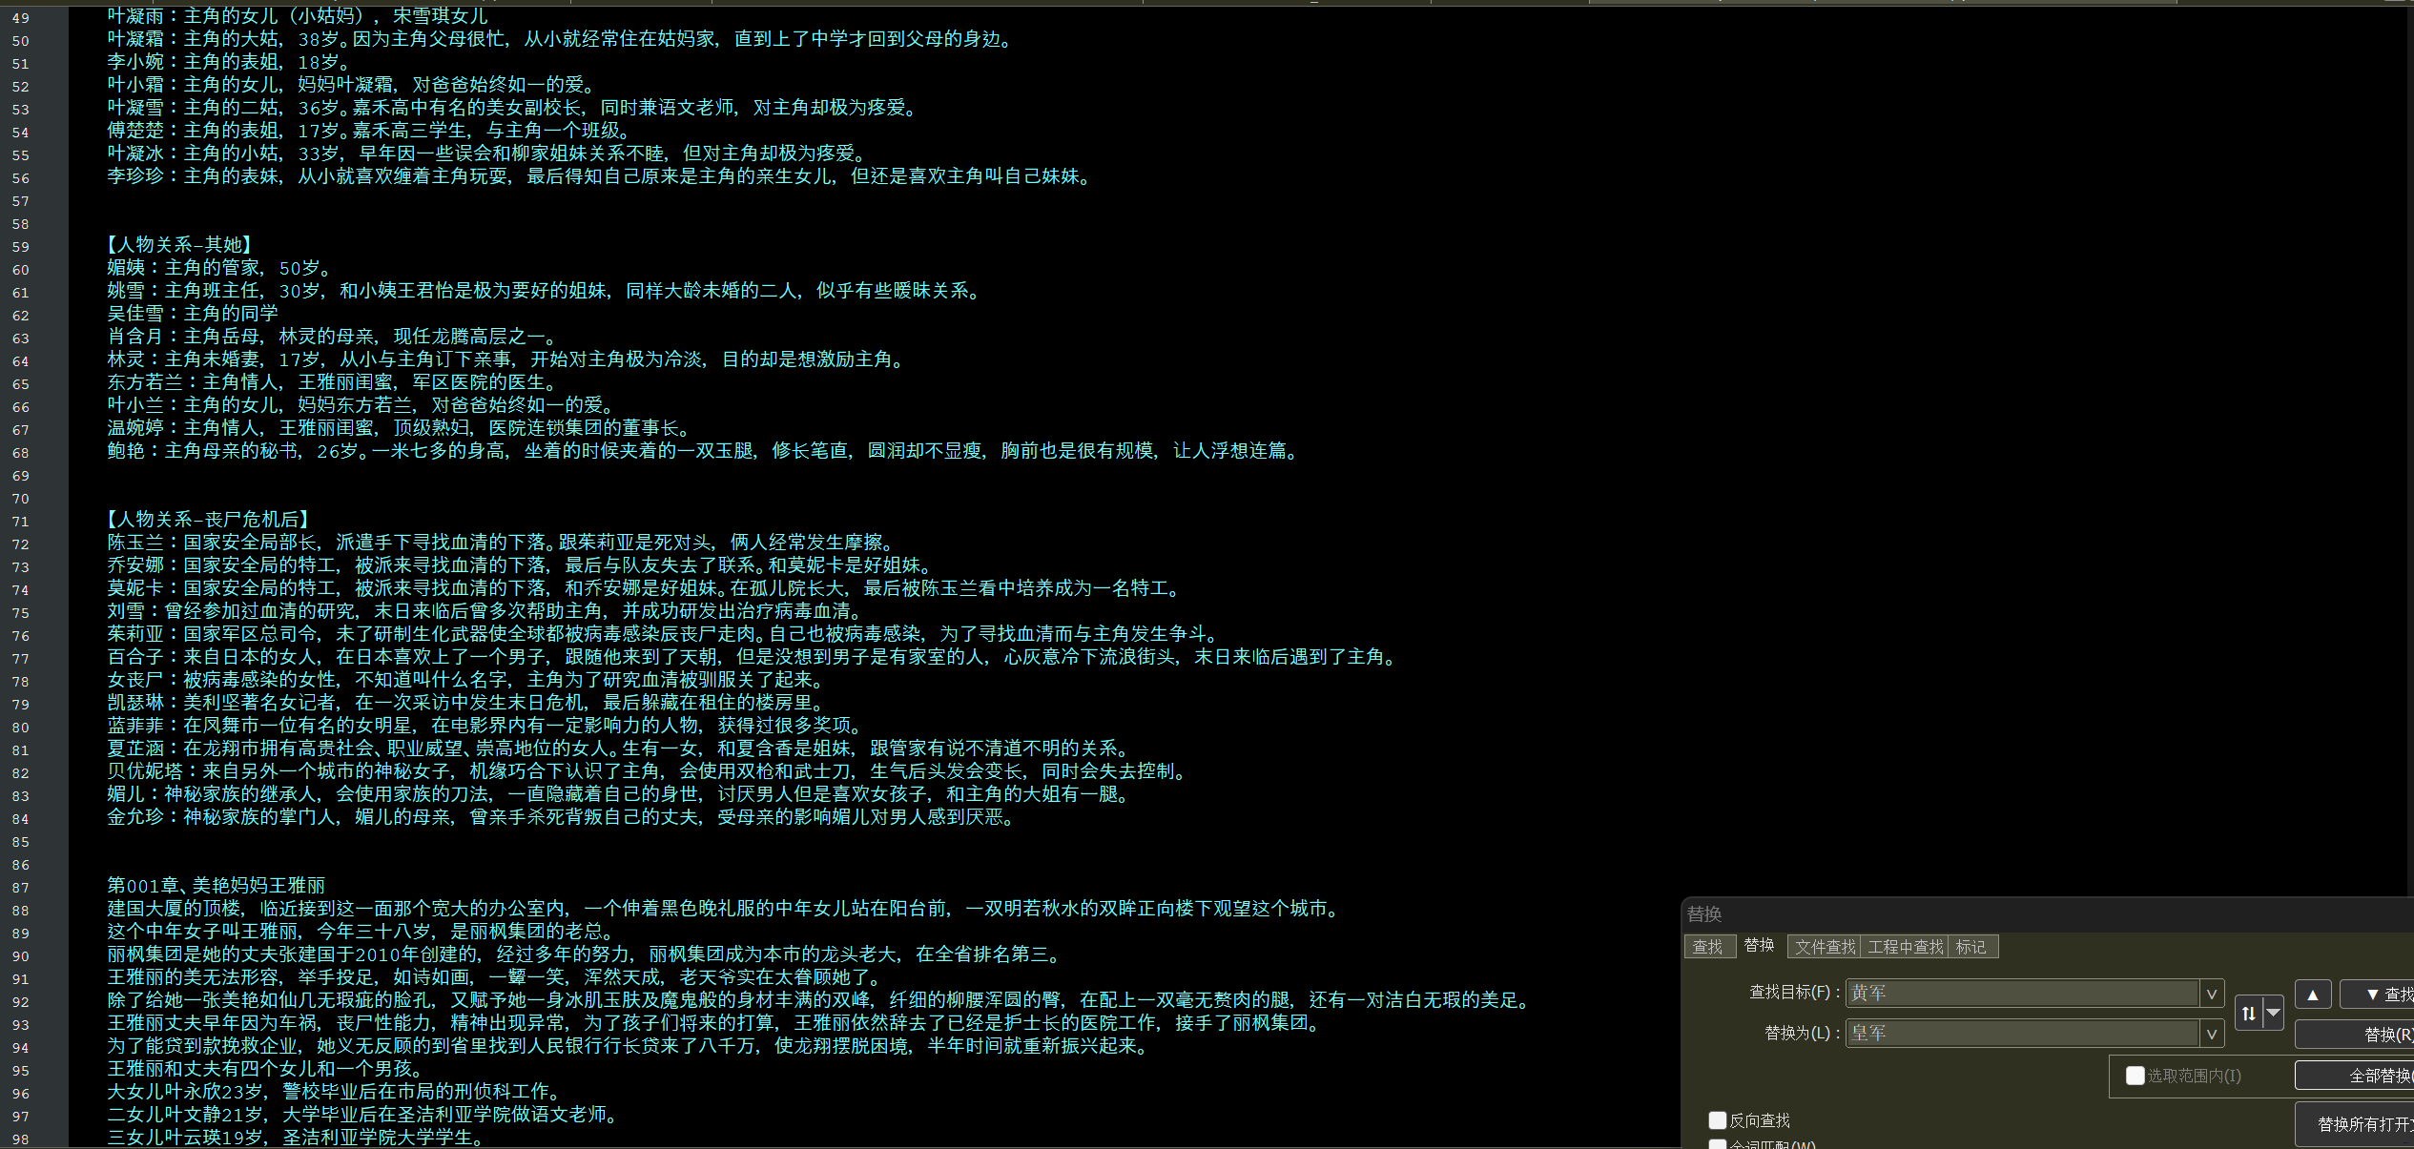Switch to the 查找 tab
2414x1149 pixels.
[x=1707, y=947]
